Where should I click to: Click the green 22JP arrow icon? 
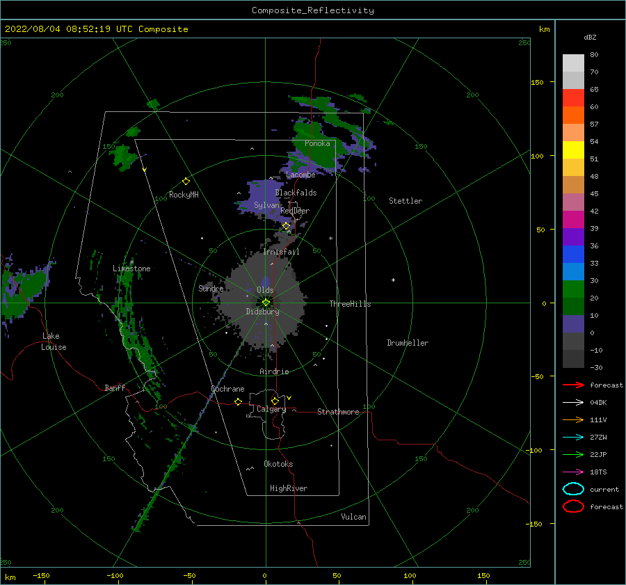tap(573, 454)
